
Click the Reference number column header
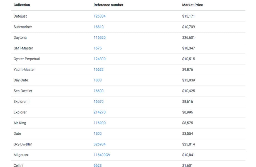coord(108,5)
